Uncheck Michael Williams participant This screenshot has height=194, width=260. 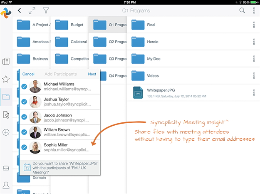24,87
